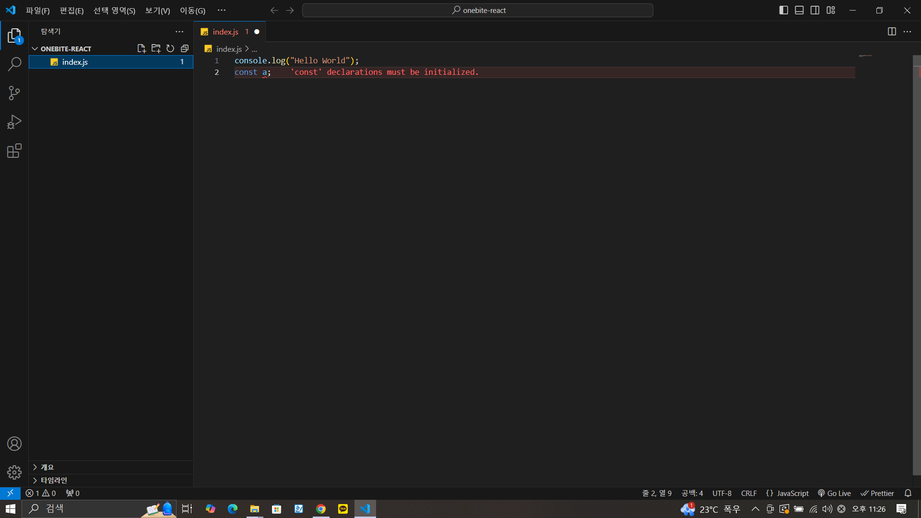Viewport: 921px width, 518px height.
Task: Change the CRLF line ending setting
Action: pos(748,493)
